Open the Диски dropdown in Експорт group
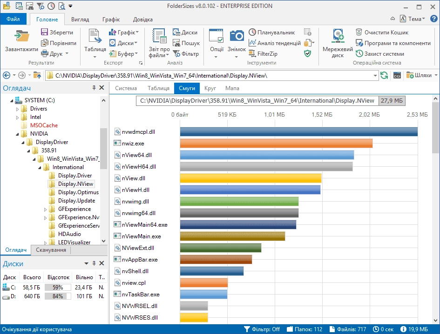This screenshot has height=334, width=440. coord(135,43)
